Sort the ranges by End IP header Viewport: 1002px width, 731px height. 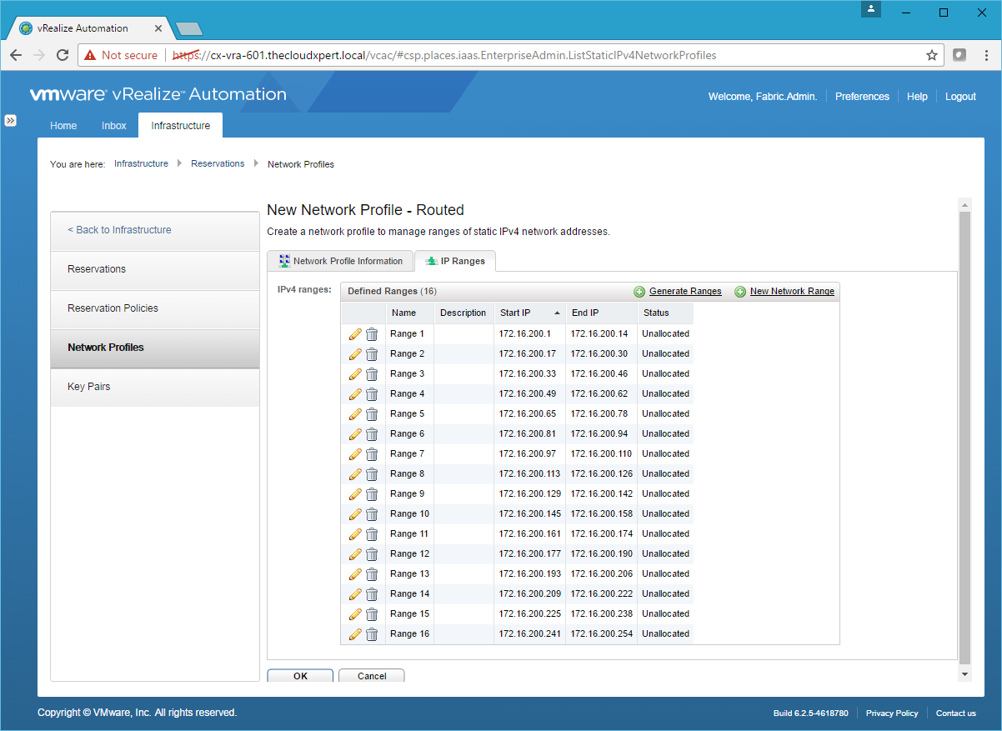584,313
